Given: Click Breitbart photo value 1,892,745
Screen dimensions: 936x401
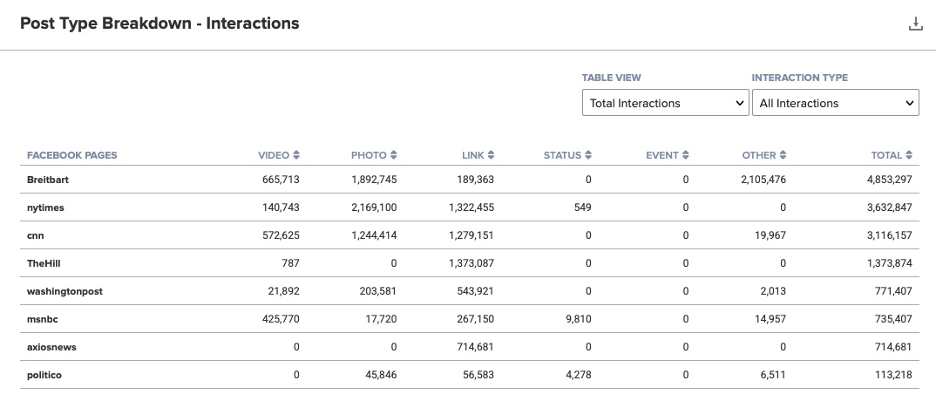Looking at the screenshot, I should [x=374, y=180].
